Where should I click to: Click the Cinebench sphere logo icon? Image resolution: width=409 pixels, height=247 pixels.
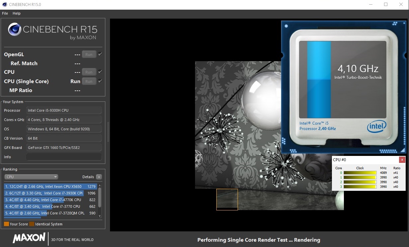(15, 30)
